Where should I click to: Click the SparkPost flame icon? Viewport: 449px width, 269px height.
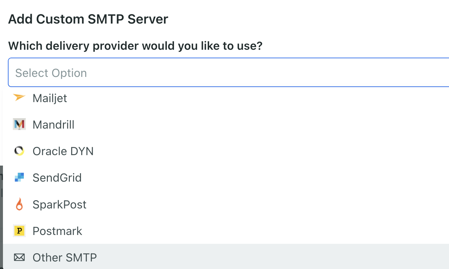click(19, 204)
